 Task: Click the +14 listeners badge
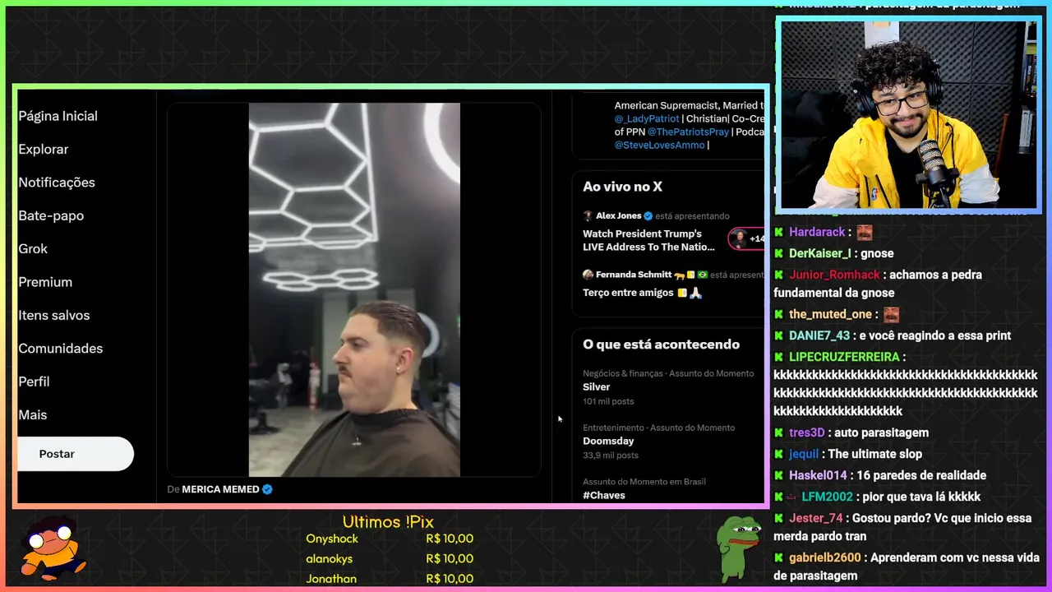tap(747, 238)
